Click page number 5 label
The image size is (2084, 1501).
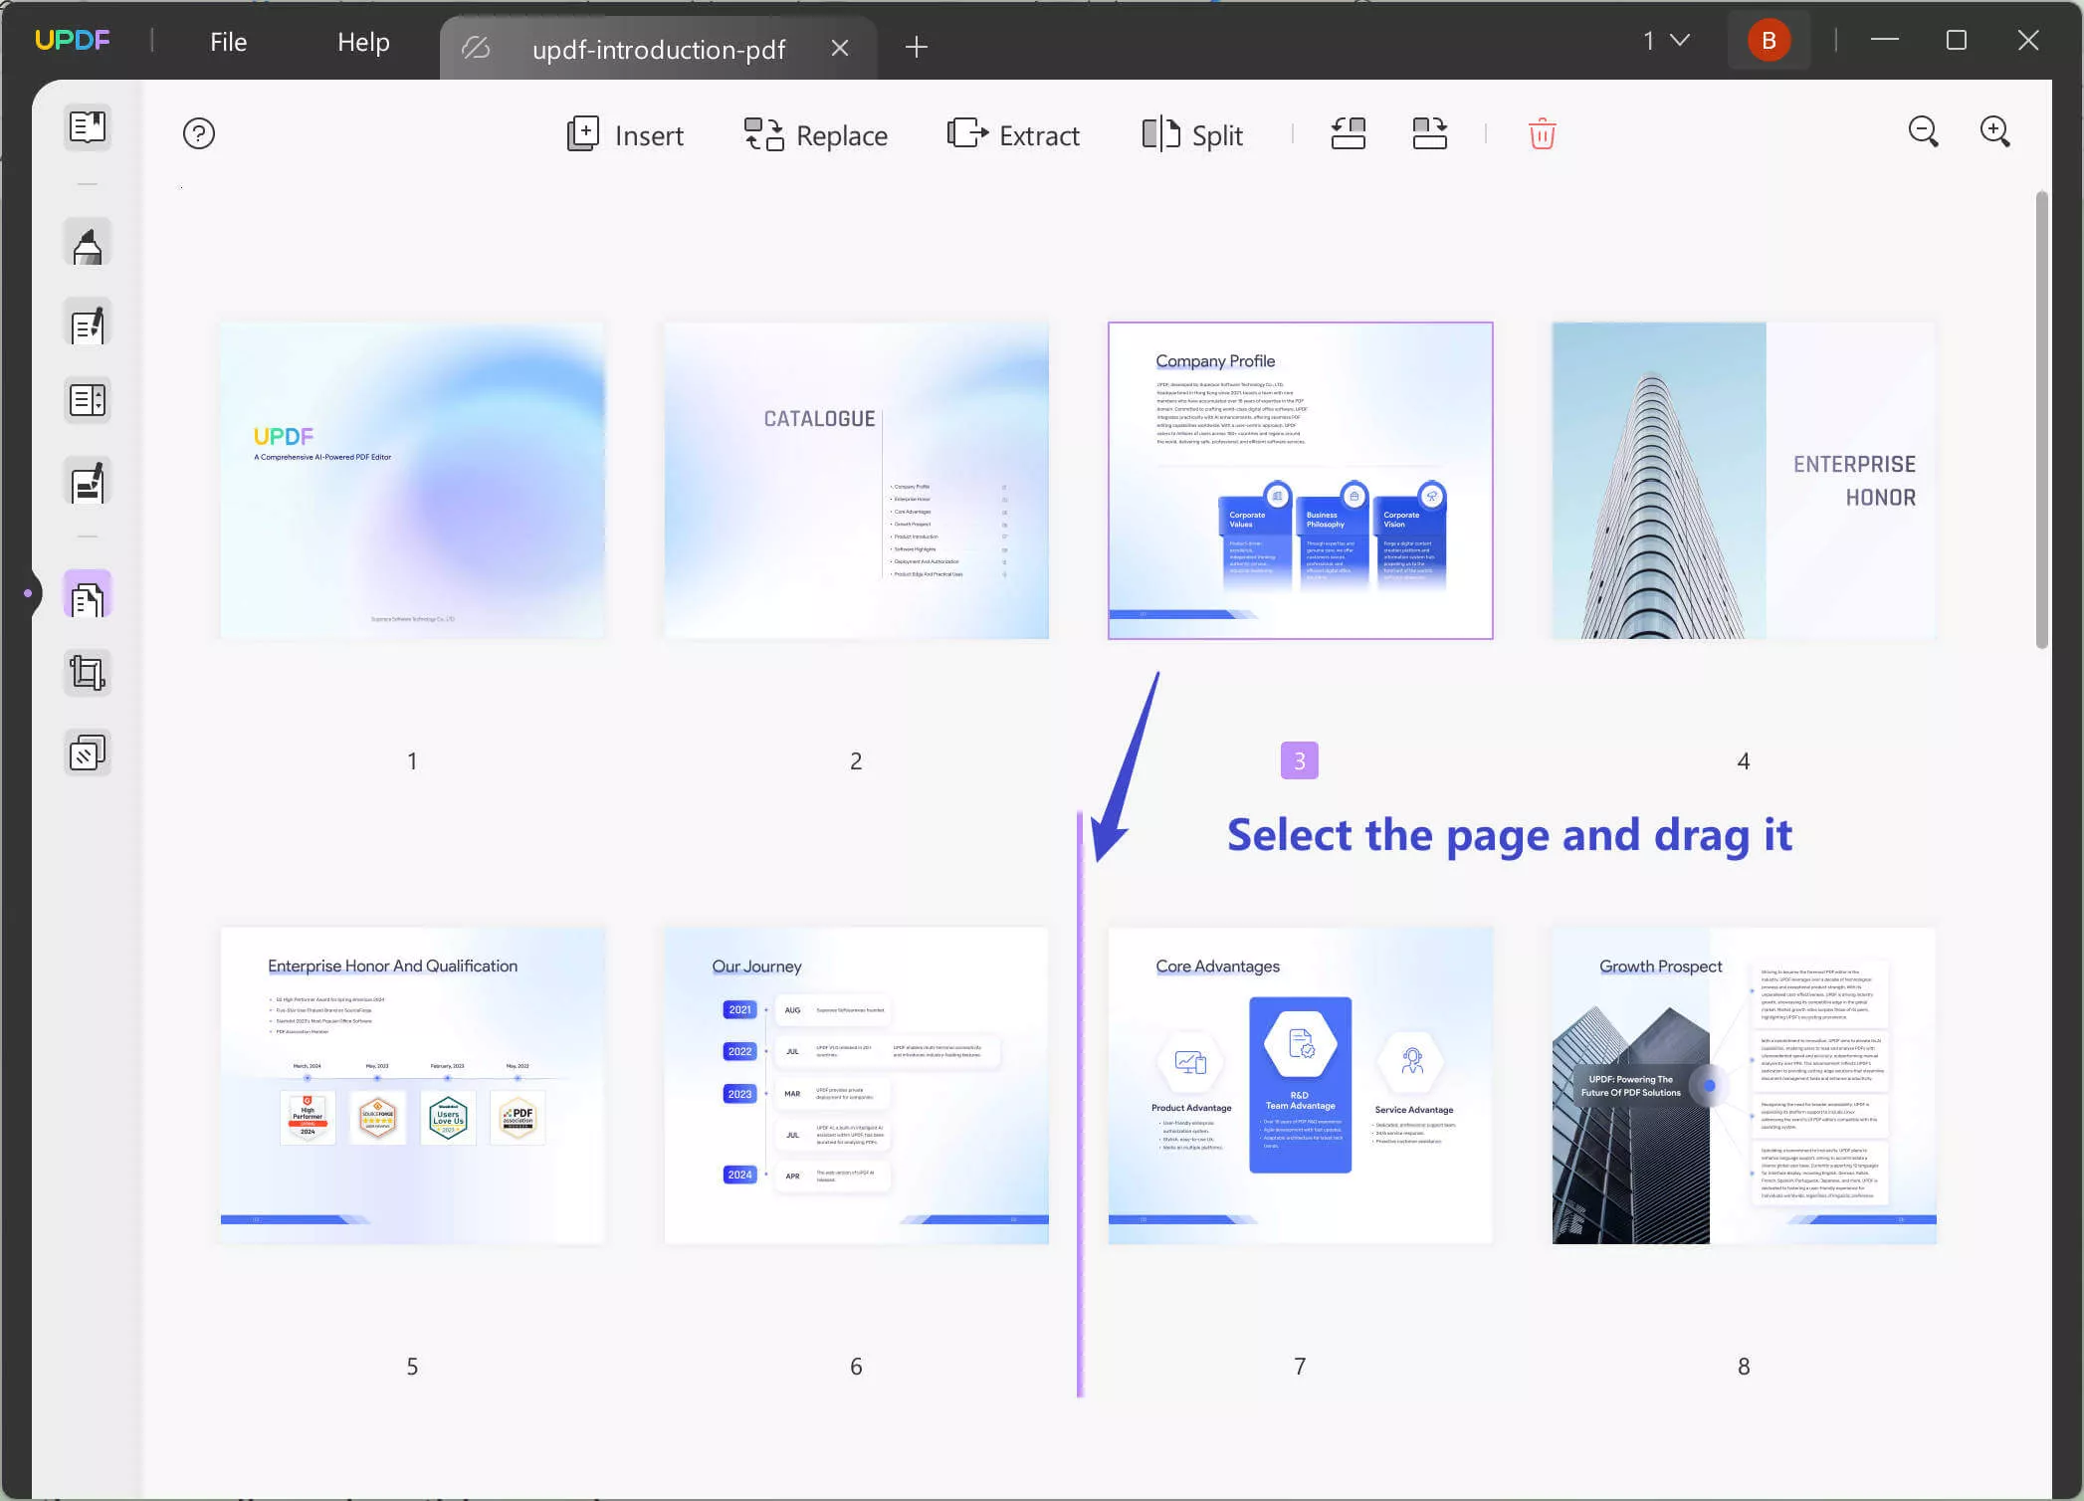tap(412, 1367)
